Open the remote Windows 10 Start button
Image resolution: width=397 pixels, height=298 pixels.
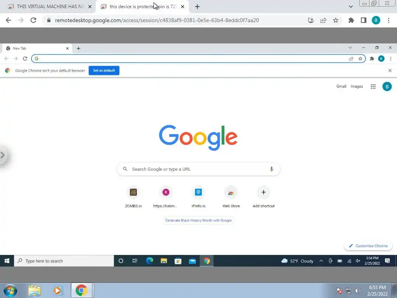coord(7,261)
